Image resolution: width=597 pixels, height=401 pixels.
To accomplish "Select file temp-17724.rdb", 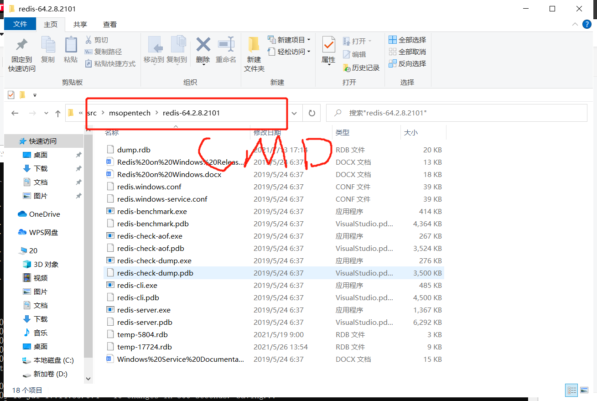I will click(144, 347).
